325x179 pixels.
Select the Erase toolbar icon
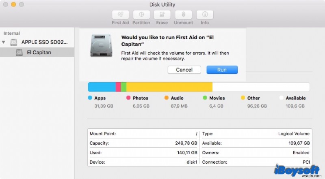tap(162, 15)
